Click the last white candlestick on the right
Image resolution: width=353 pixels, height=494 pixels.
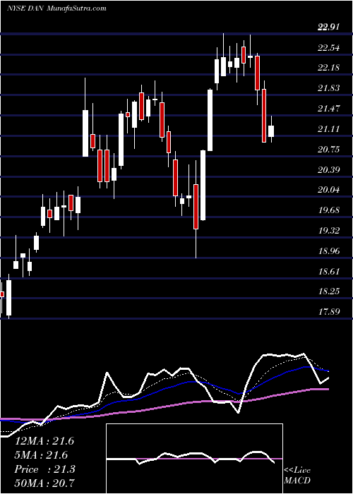(x=271, y=131)
